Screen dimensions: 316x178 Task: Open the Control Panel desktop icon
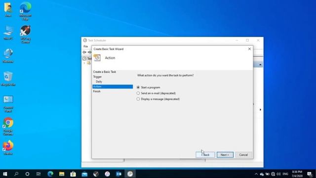tap(8, 104)
